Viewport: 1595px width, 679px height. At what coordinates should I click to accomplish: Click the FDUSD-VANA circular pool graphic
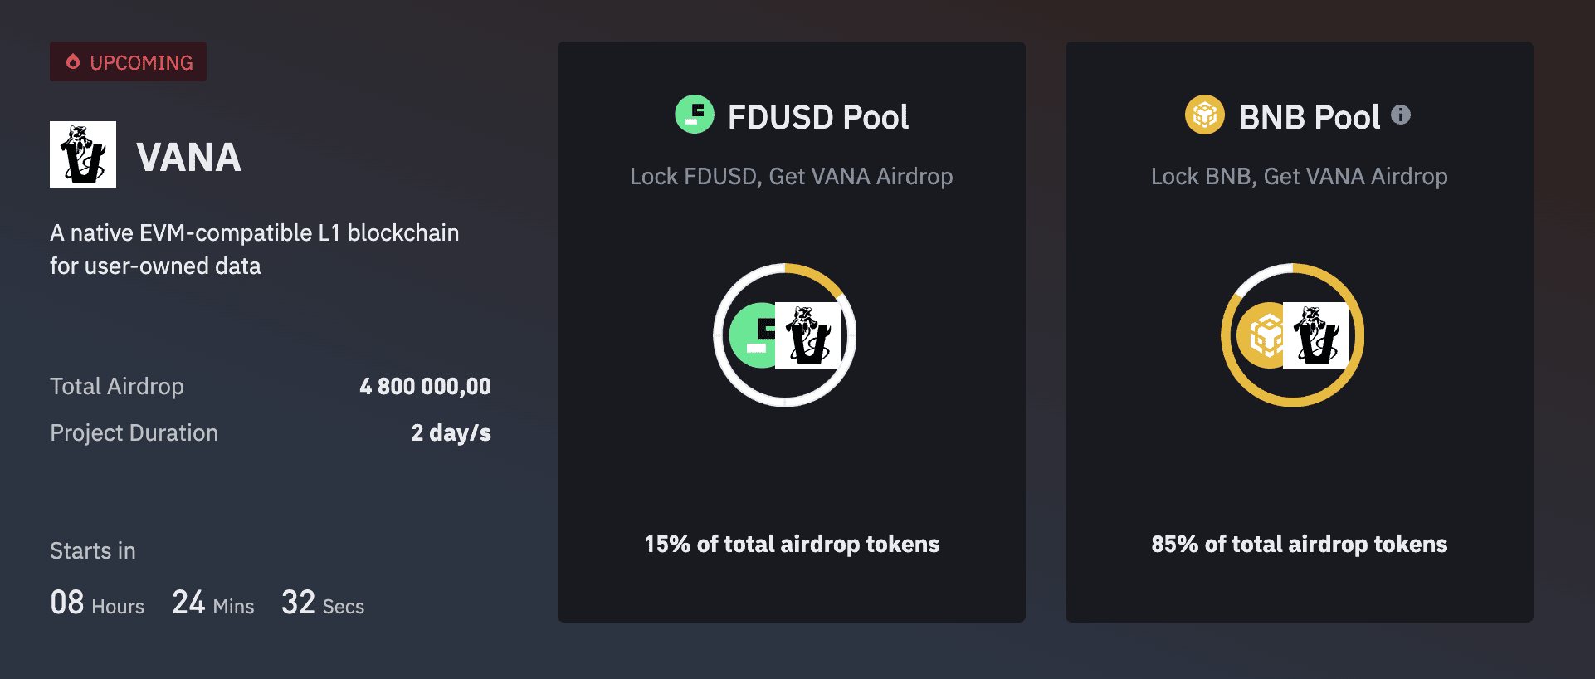pos(785,335)
